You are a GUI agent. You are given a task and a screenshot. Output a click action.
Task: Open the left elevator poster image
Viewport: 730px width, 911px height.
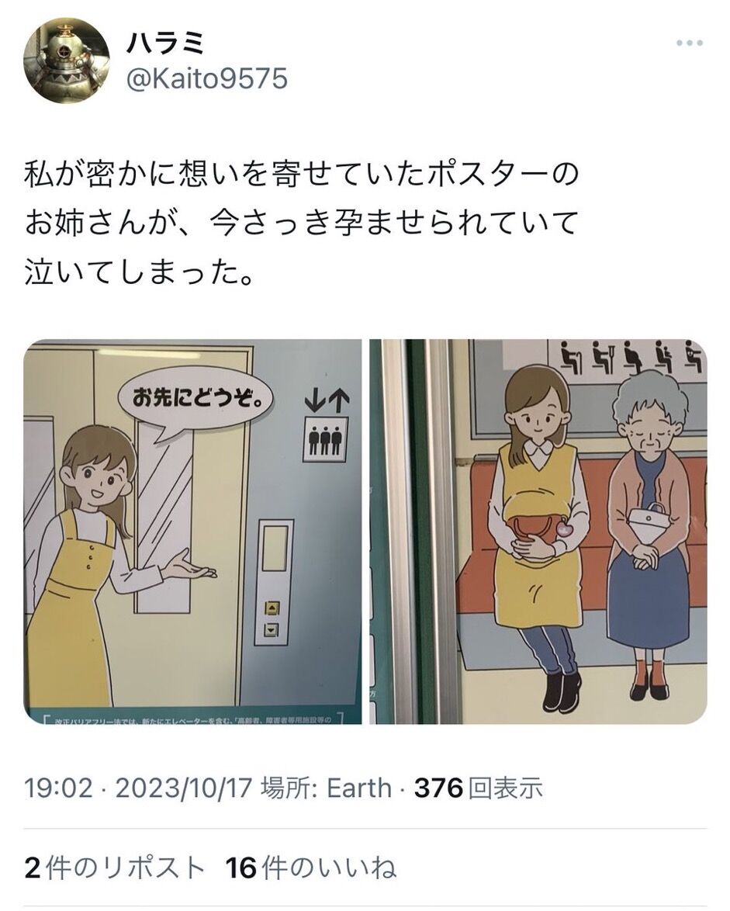click(192, 532)
